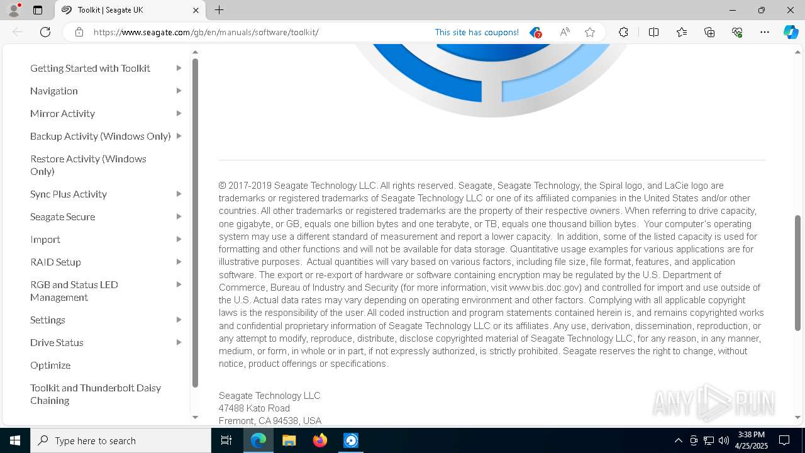
Task: Open Seagate Secure page
Action: tap(62, 216)
